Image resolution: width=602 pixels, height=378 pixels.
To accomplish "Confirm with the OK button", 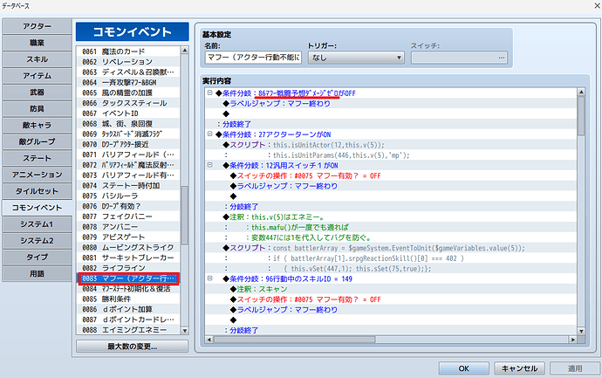I will tap(464, 368).
